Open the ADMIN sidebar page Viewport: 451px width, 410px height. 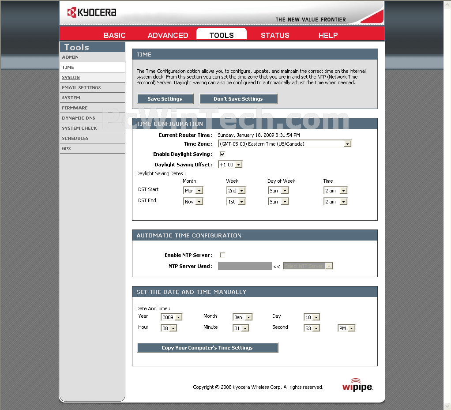(x=92, y=57)
